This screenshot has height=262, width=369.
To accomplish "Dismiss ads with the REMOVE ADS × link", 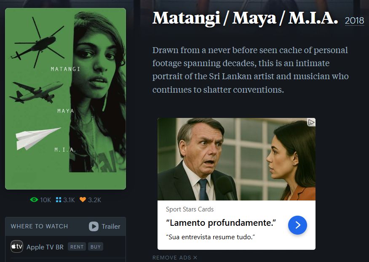I will tap(175, 257).
